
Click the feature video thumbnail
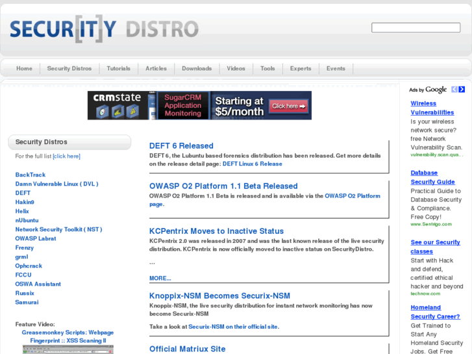point(68,350)
